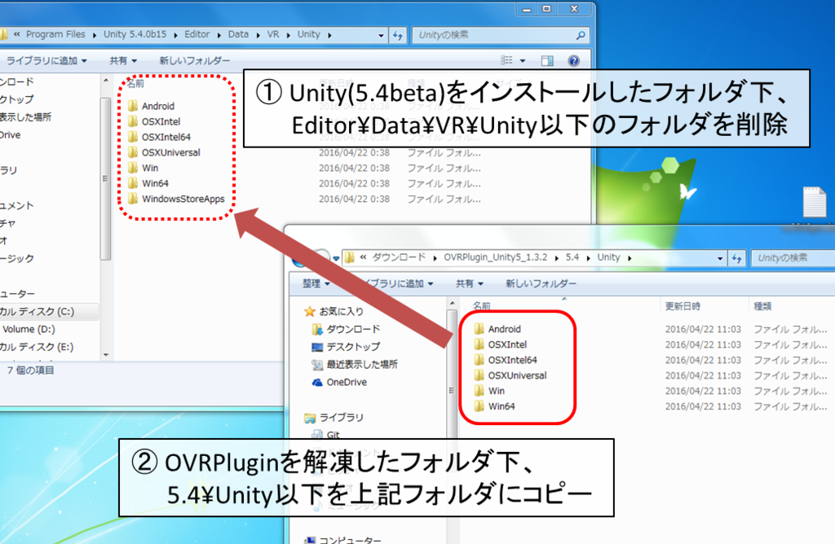Select コンピューター in OVRPlugin navigation pane

pyautogui.click(x=343, y=540)
